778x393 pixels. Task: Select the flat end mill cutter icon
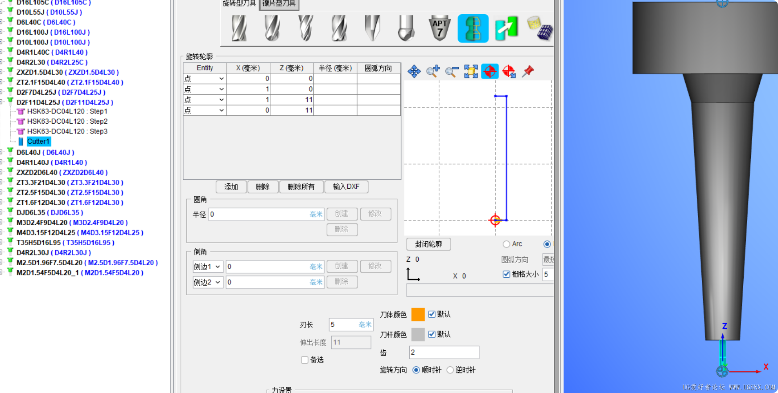(239, 28)
